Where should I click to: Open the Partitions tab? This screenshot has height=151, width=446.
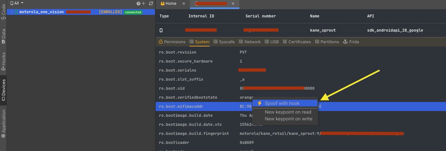327,42
